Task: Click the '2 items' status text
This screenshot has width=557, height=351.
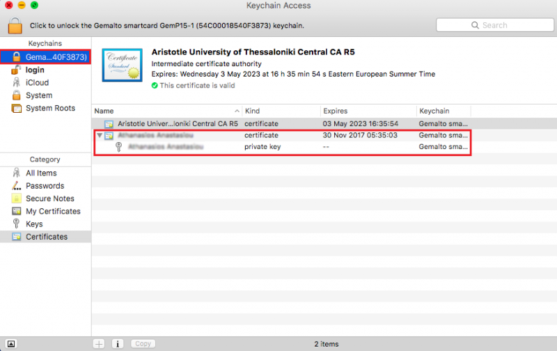Action: tap(327, 344)
